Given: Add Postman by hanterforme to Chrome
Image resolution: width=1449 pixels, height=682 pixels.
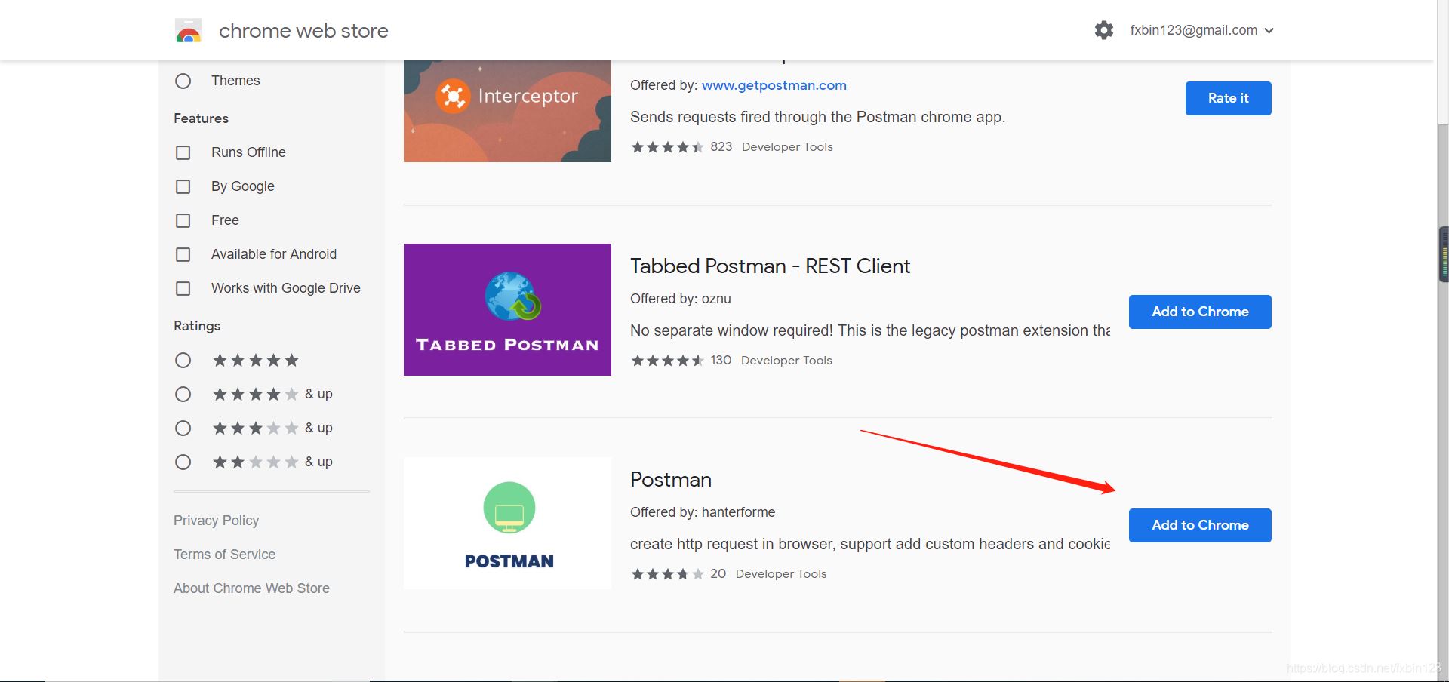Looking at the screenshot, I should (x=1200, y=525).
